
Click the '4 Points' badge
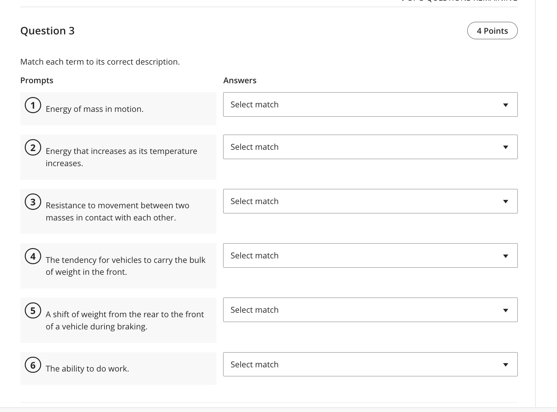point(492,31)
